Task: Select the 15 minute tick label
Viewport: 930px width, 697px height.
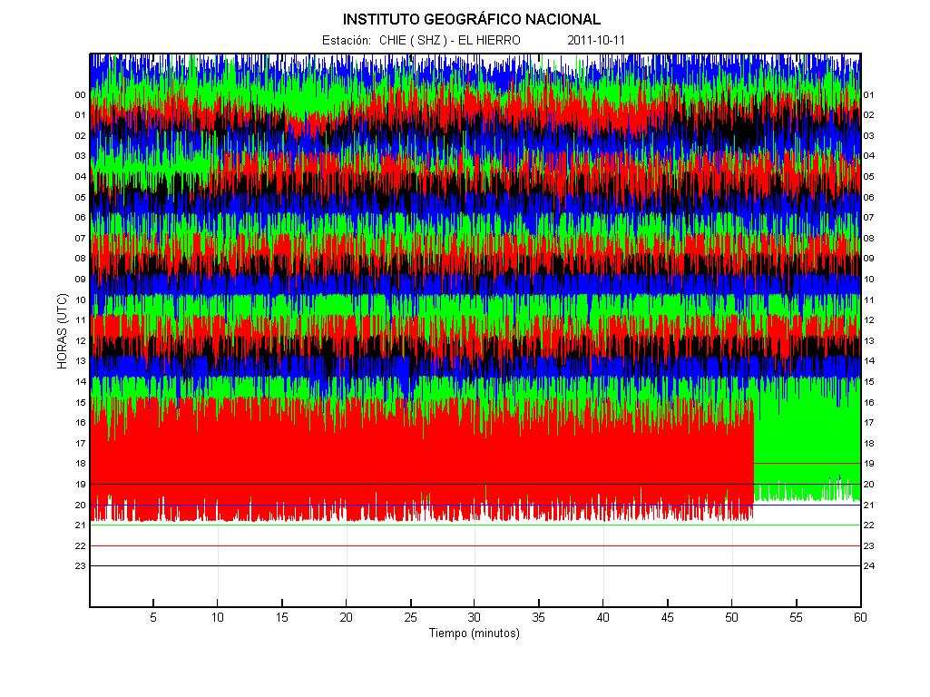Action: click(x=282, y=617)
